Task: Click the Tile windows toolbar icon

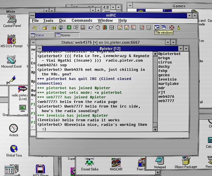Action: point(157,28)
